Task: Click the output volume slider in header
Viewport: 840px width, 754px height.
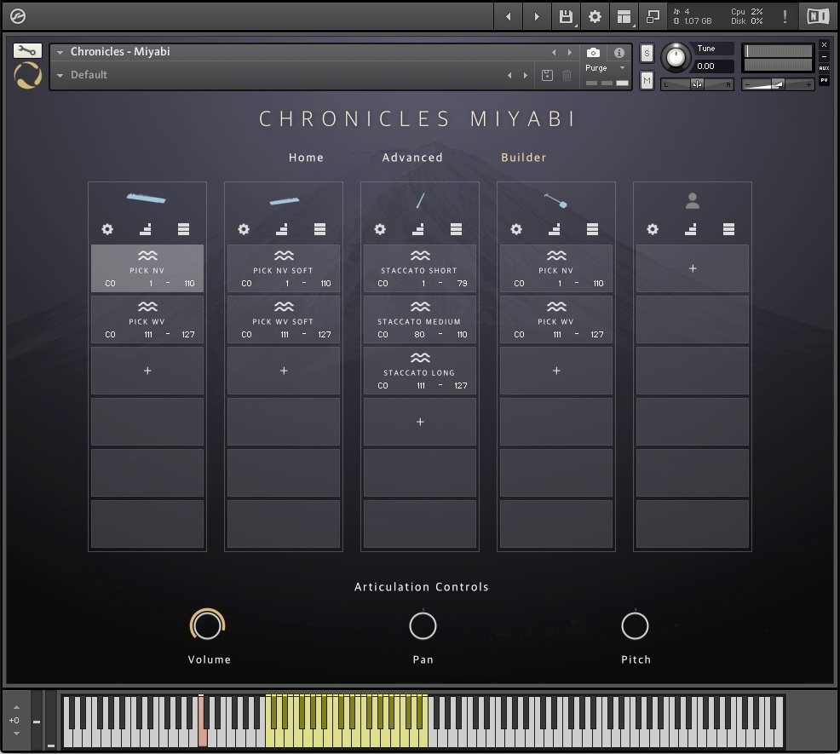Action: (x=778, y=84)
